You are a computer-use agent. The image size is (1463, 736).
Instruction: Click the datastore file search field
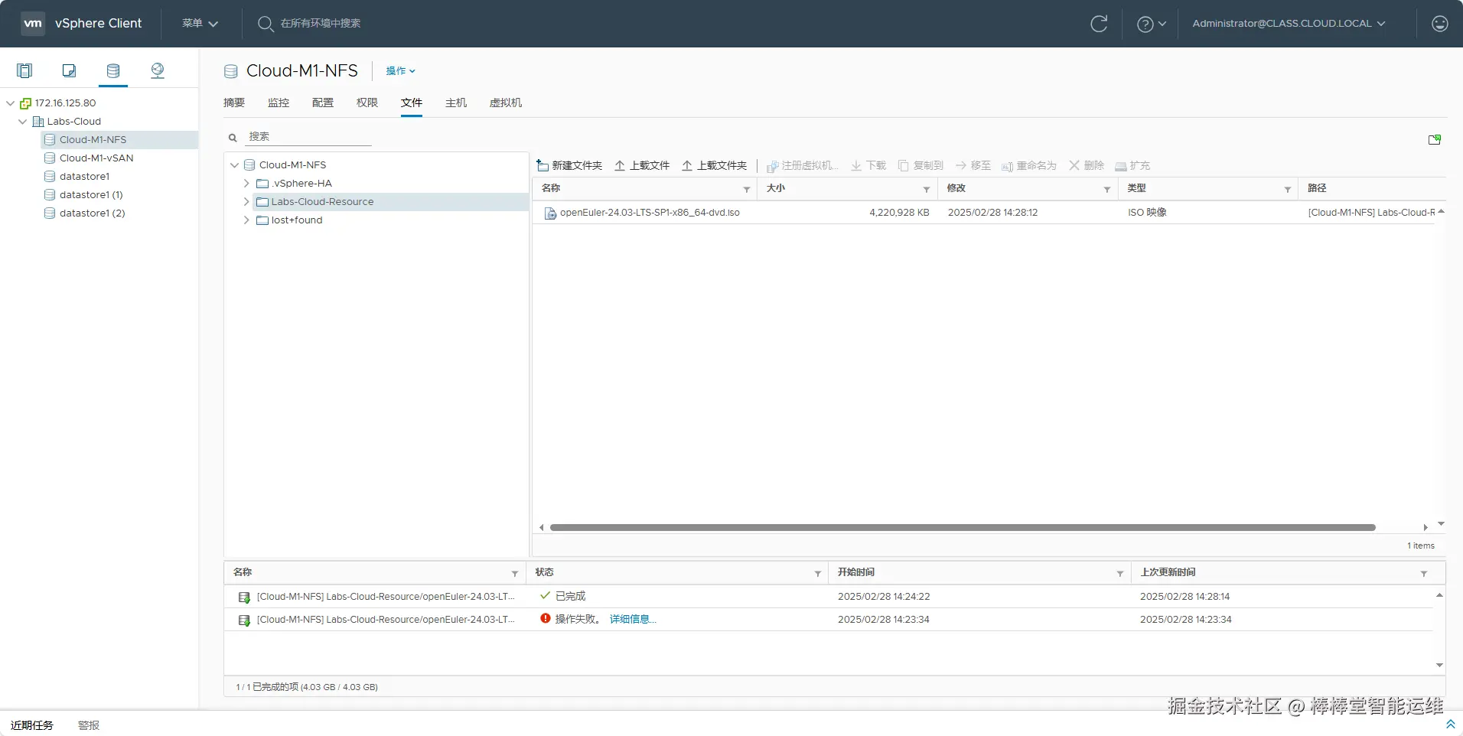point(308,137)
